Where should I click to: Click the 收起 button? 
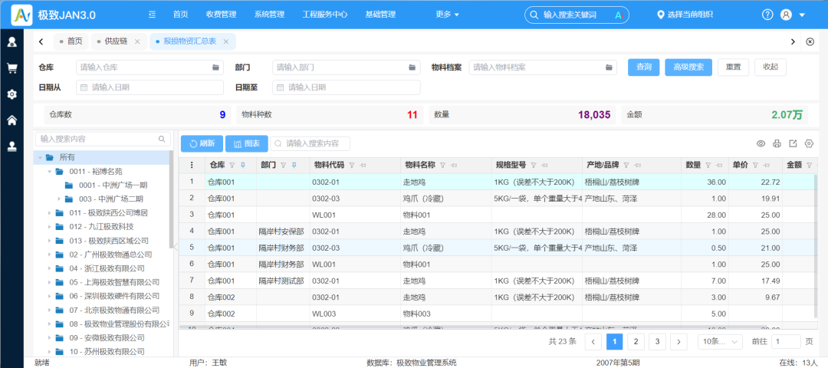pos(770,67)
